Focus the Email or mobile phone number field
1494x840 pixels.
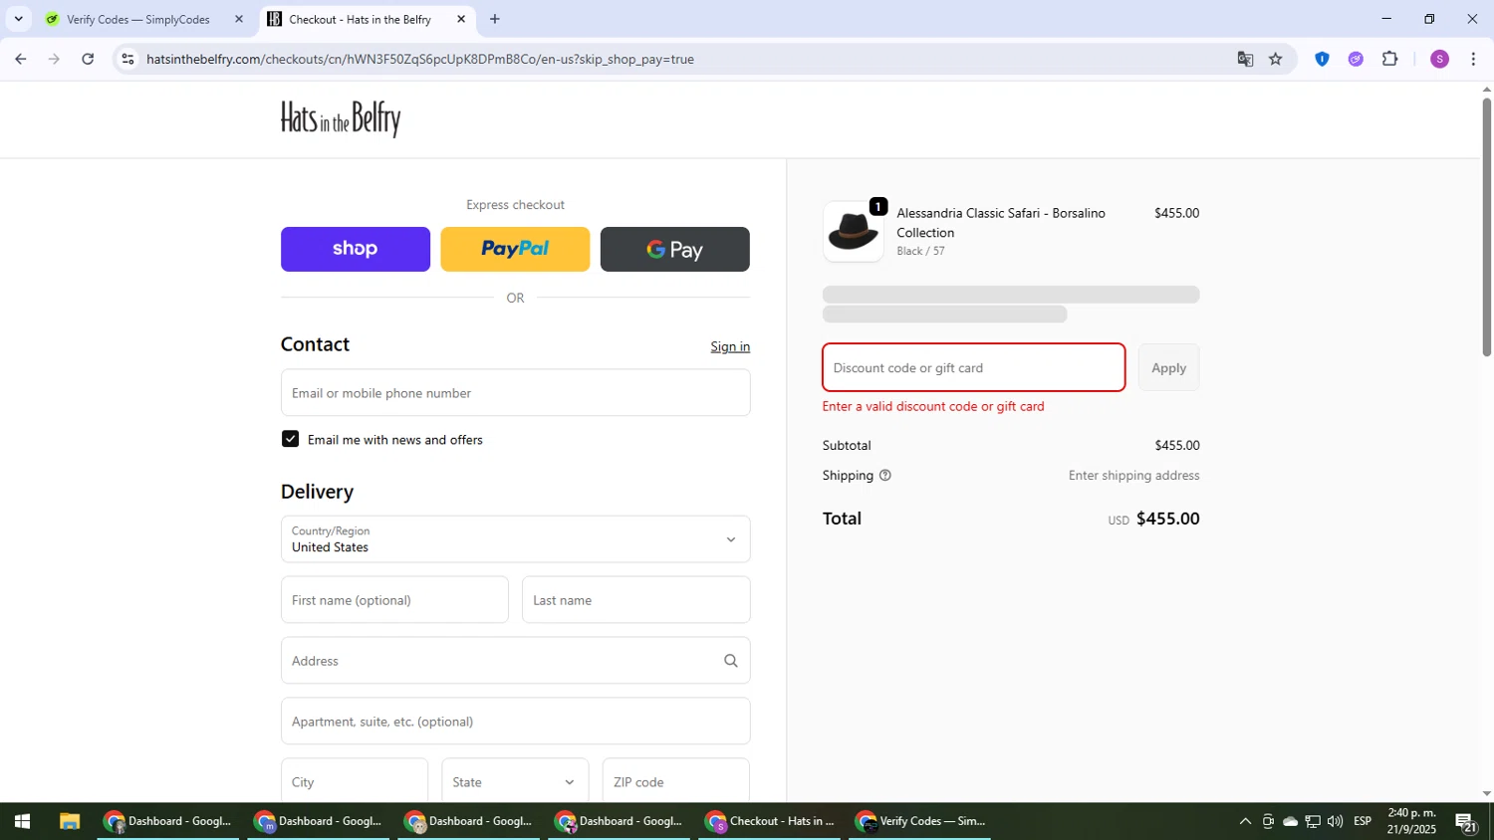pyautogui.click(x=515, y=393)
